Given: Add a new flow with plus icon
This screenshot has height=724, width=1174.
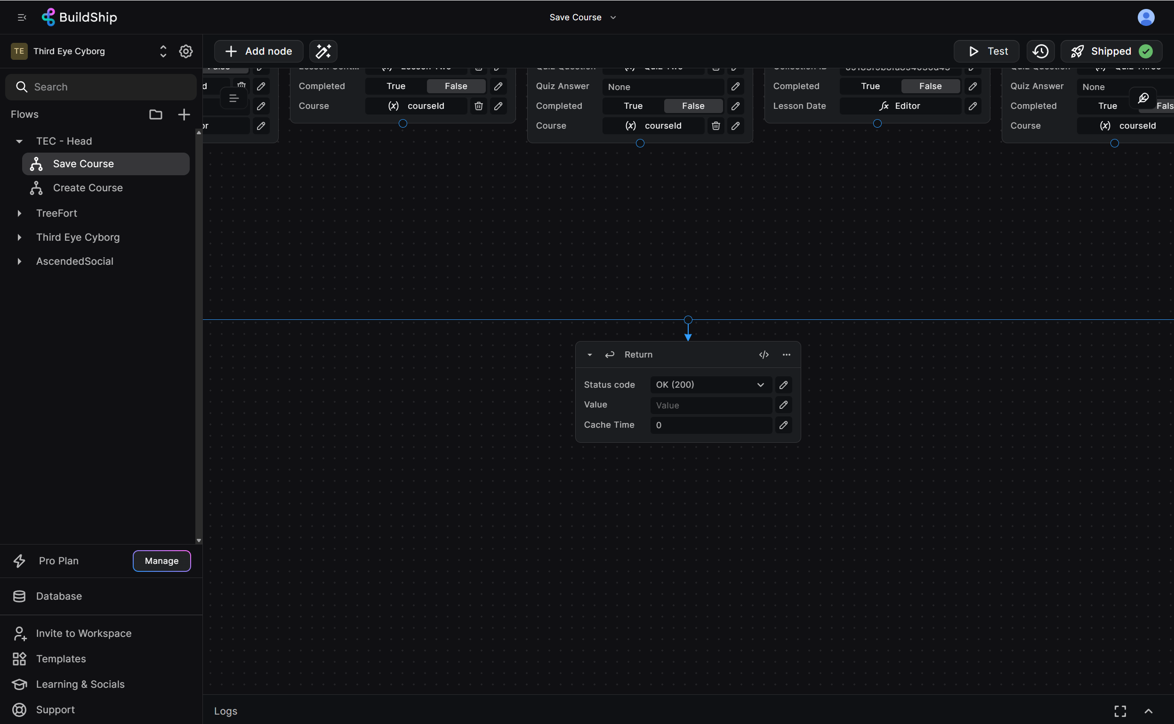Looking at the screenshot, I should [184, 114].
